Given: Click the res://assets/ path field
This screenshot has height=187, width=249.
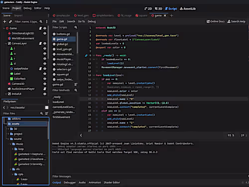Looking at the screenshot, I should [x=27, y=108].
